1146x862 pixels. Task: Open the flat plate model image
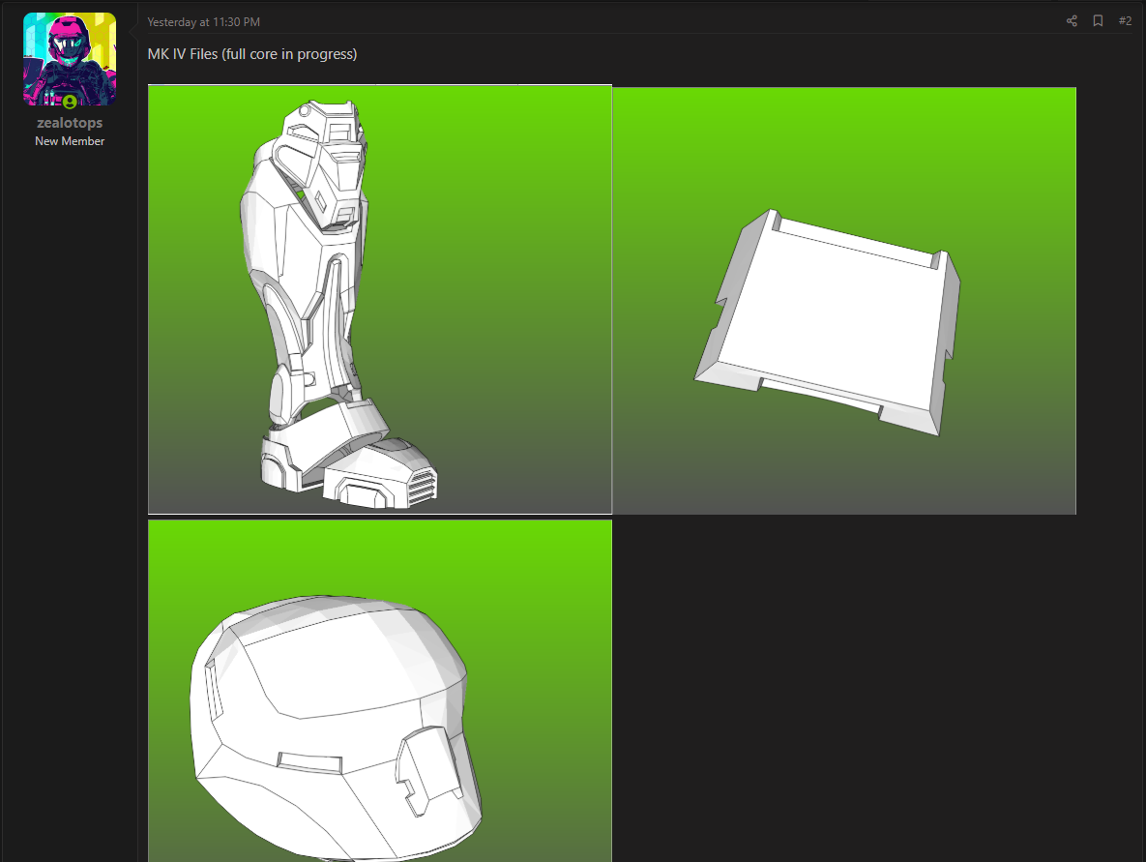[844, 301]
